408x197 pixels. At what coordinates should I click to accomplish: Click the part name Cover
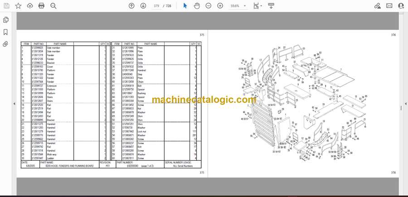tap(50, 67)
